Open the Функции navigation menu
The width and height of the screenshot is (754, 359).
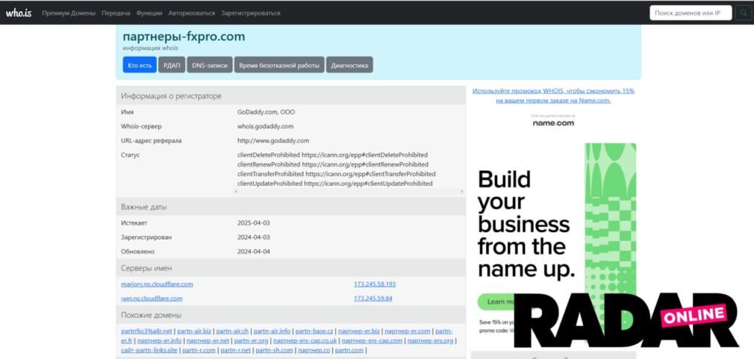tap(149, 13)
